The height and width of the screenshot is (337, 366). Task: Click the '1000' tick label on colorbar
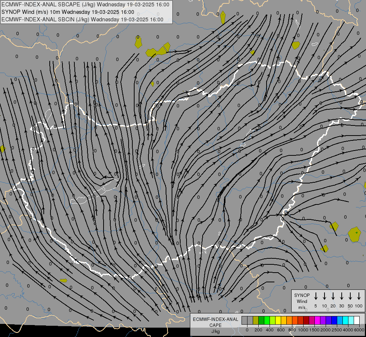[303, 330]
